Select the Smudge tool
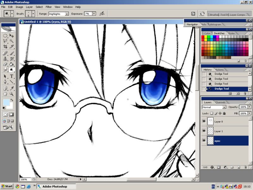 tap(5, 70)
